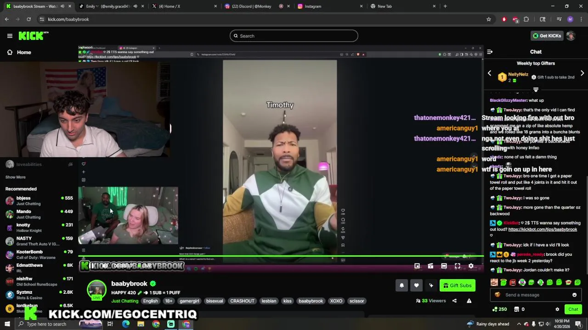Reload the current page
Image resolution: width=588 pixels, height=330 pixels.
[28, 19]
